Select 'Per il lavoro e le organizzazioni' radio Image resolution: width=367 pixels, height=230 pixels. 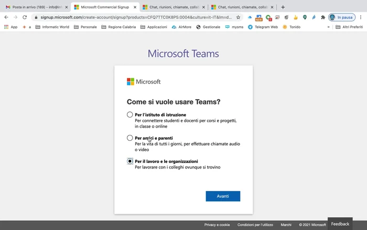[x=130, y=161]
